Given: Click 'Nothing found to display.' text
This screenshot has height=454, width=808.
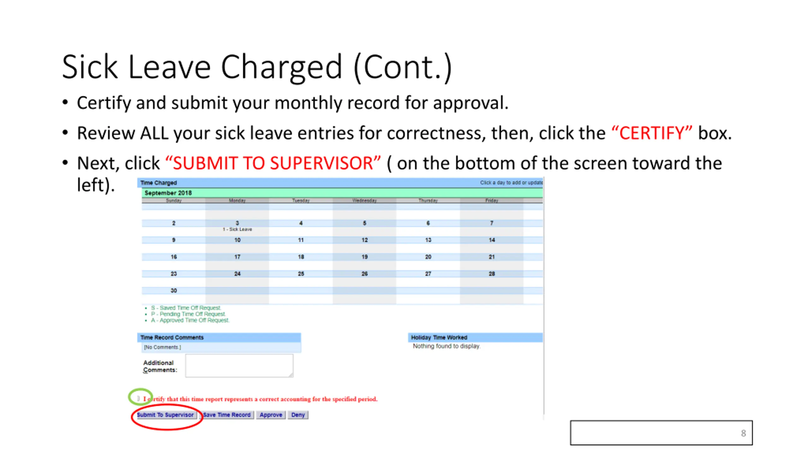Looking at the screenshot, I should coord(447,346).
